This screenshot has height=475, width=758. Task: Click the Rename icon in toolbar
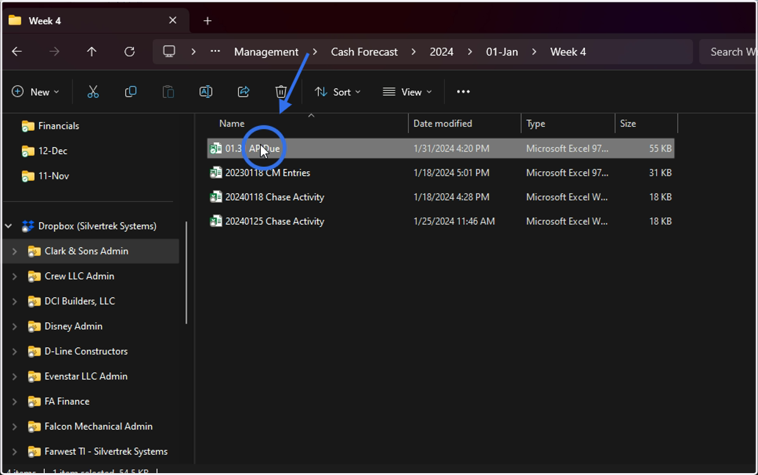[x=206, y=92]
